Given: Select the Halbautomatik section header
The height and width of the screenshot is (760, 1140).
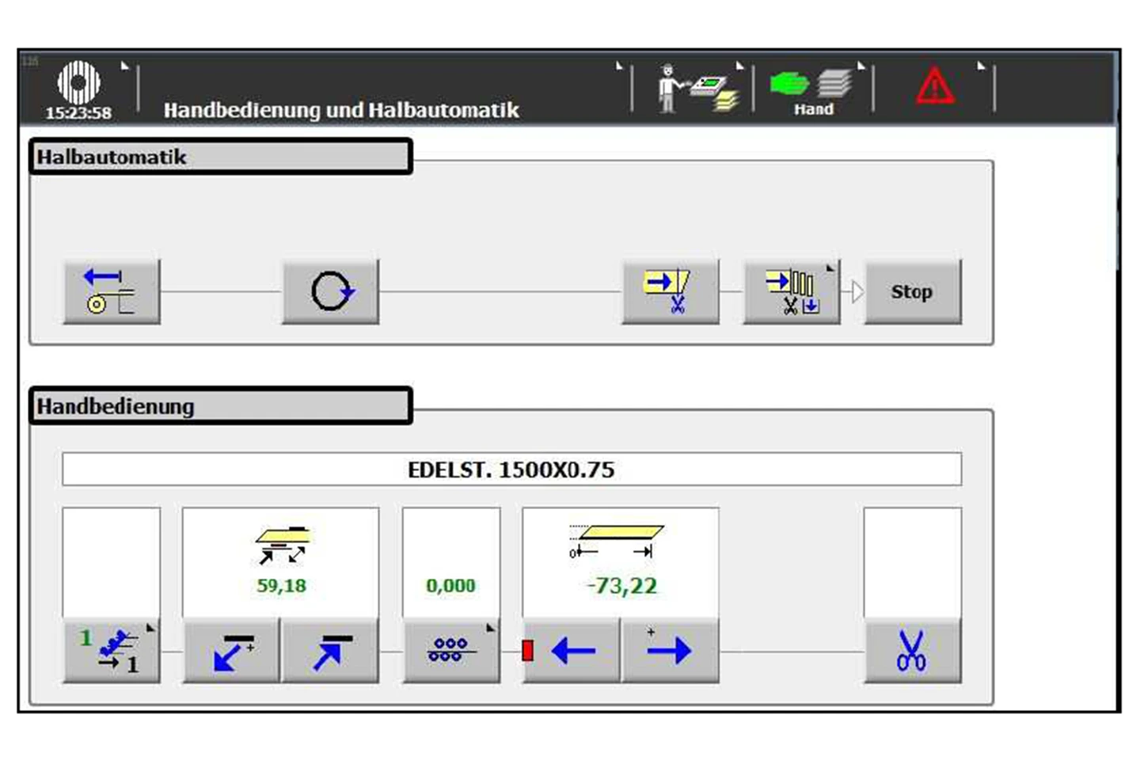Looking at the screenshot, I should tap(219, 157).
